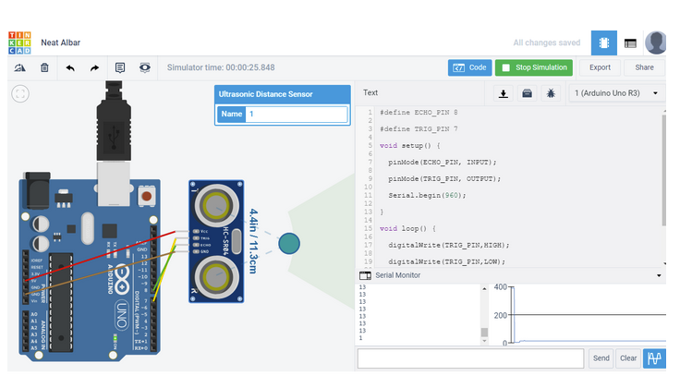
Task: Open the notes tool
Action: pos(120,67)
